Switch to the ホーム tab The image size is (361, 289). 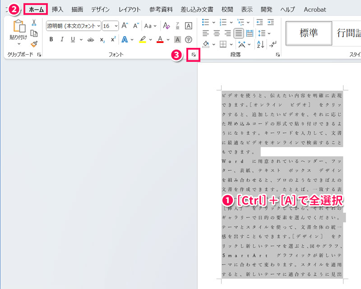tap(36, 9)
